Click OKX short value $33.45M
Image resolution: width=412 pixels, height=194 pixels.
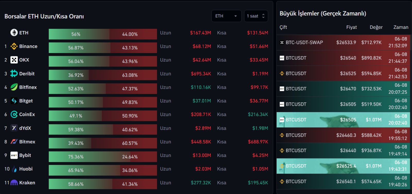[259, 60]
